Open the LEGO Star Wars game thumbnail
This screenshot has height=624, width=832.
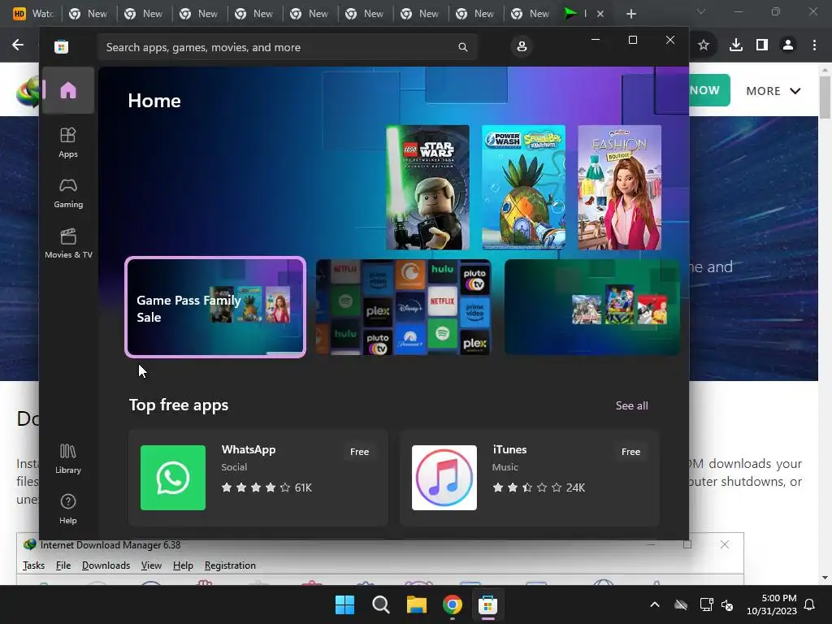(x=427, y=188)
